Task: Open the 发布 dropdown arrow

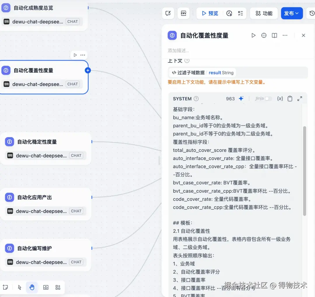Action: click(x=297, y=13)
